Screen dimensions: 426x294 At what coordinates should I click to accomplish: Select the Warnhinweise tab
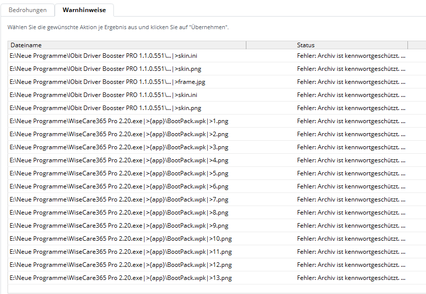point(84,10)
